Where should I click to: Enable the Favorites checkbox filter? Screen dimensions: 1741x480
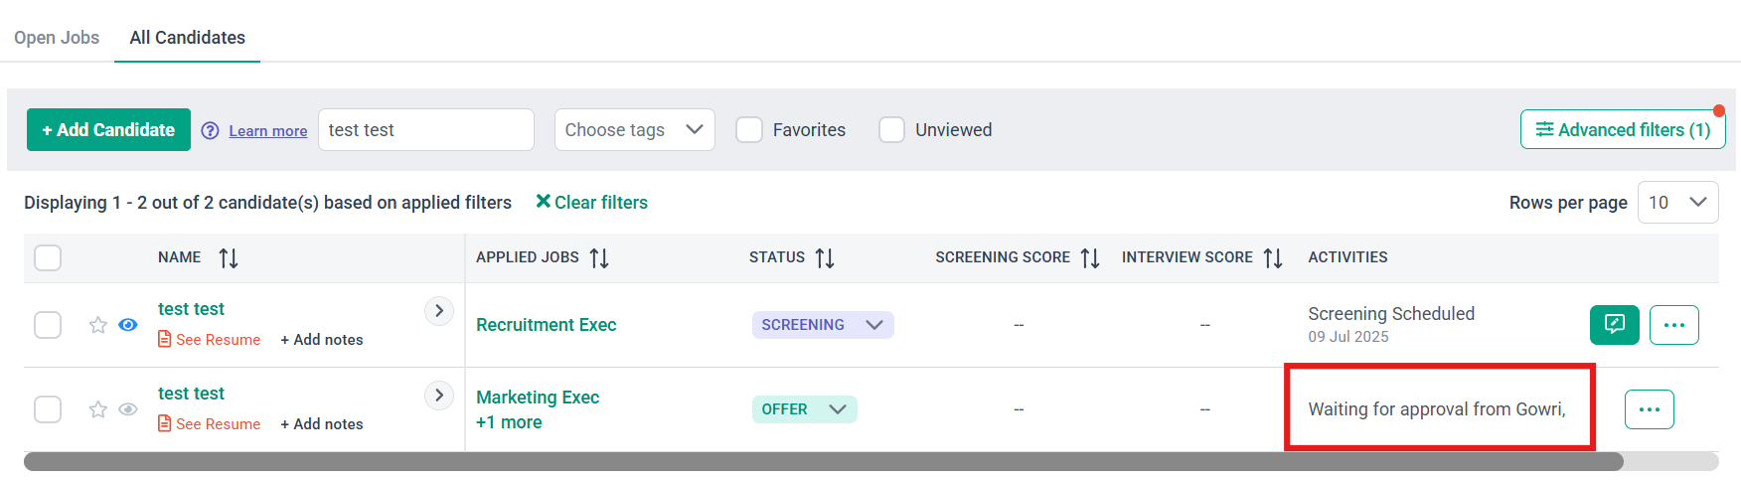click(749, 130)
